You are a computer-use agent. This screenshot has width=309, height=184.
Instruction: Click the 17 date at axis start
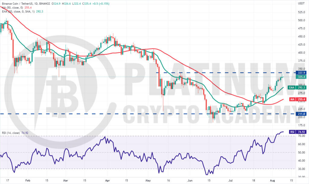pos(8,180)
